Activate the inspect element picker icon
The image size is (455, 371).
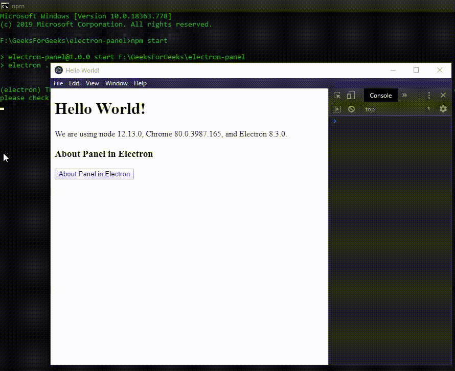(337, 95)
